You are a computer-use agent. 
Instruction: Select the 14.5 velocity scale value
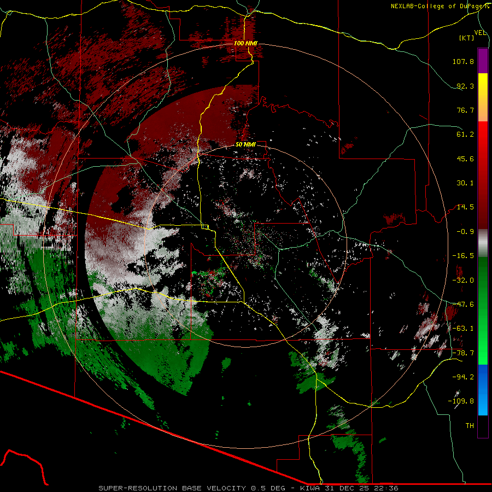pyautogui.click(x=465, y=207)
